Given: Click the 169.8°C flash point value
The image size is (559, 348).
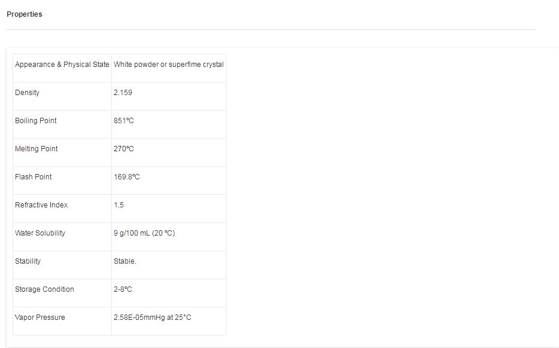Looking at the screenshot, I should tap(127, 177).
